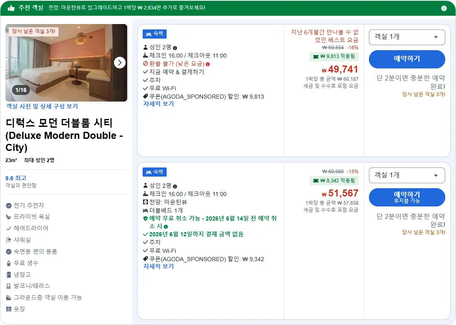
Task: Click the bed icon of the second 숙박 badge
Action: pyautogui.click(x=148, y=172)
